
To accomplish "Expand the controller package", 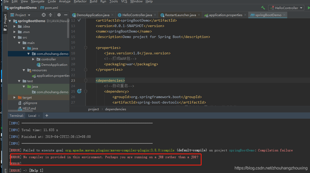I will pos(33,59).
